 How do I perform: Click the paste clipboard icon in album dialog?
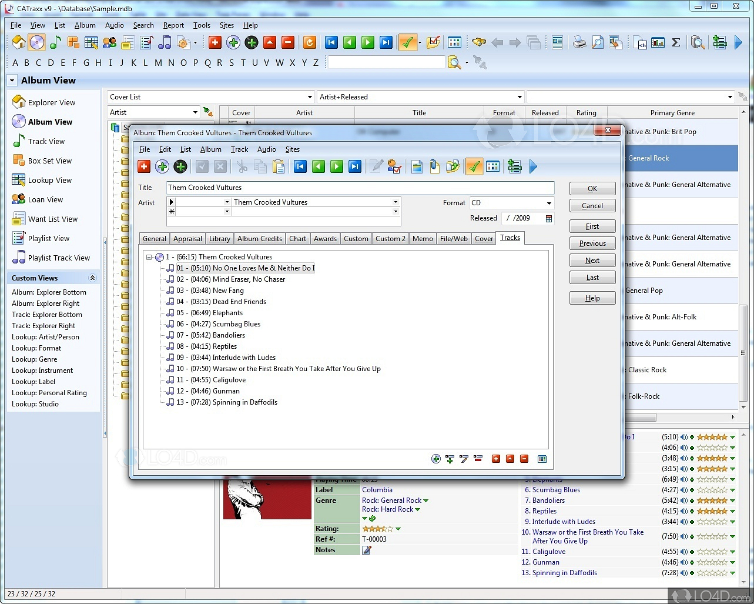tap(279, 167)
